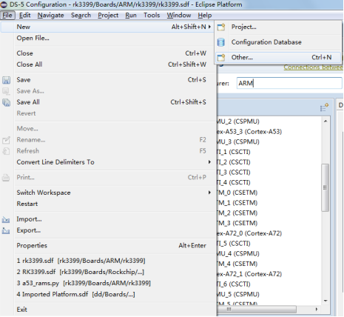Click the Save floppy disk icon

pos(6,80)
